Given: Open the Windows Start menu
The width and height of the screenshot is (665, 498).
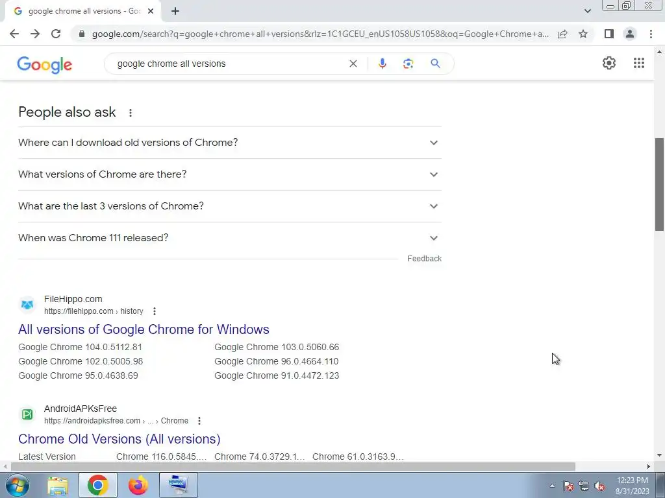Looking at the screenshot, I should click(18, 485).
